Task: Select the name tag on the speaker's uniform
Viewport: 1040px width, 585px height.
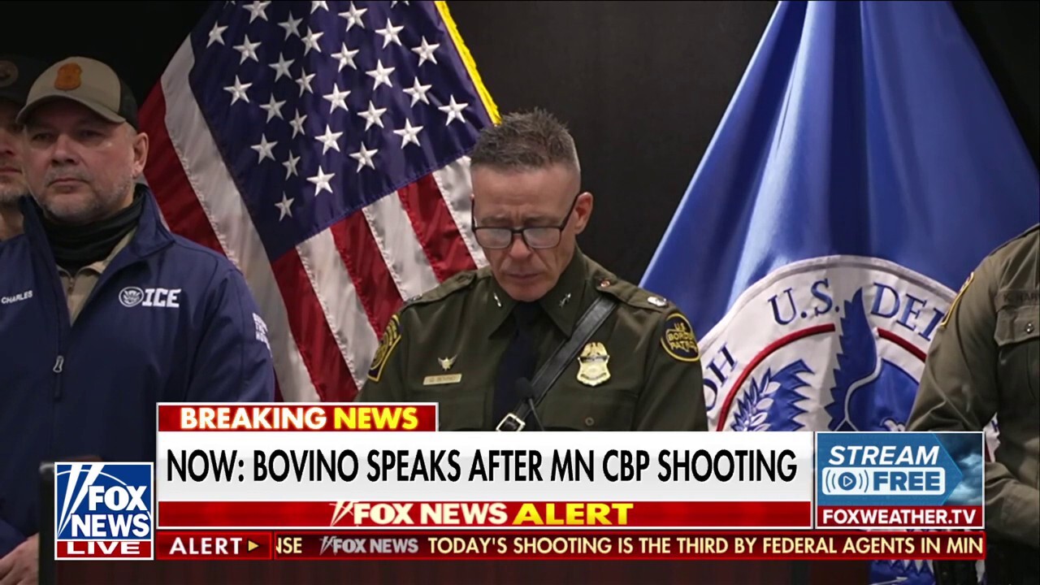Action: pyautogui.click(x=442, y=379)
